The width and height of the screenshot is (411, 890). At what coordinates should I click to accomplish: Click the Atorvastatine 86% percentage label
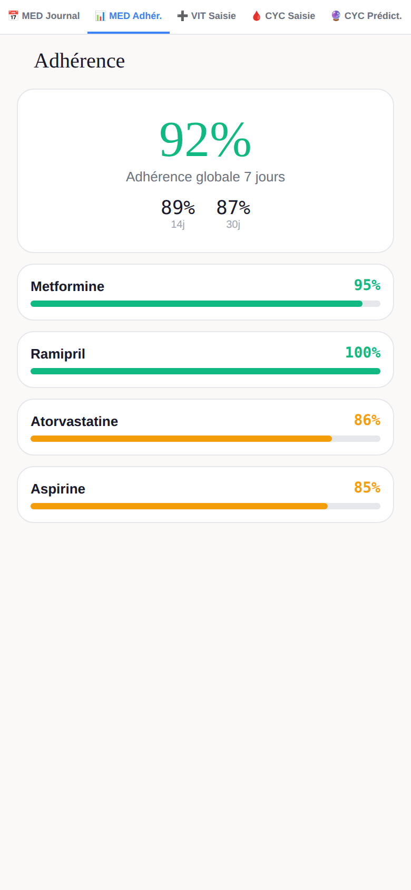367,420
